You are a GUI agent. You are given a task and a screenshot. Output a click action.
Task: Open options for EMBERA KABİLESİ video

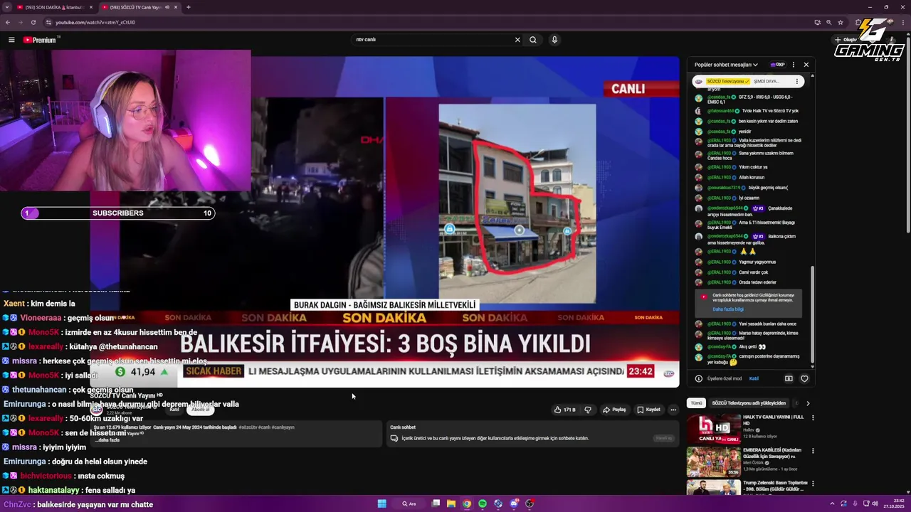(812, 451)
